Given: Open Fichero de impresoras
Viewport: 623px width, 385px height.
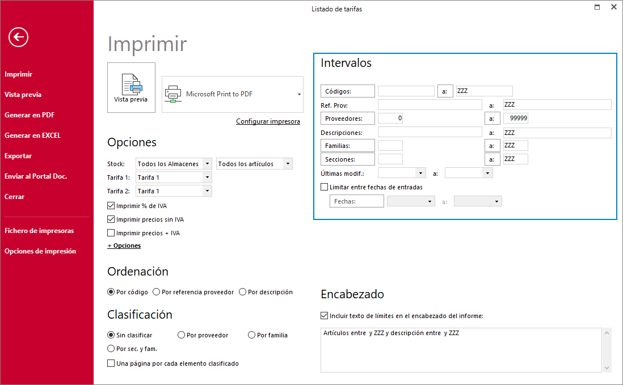Looking at the screenshot, I should point(39,231).
